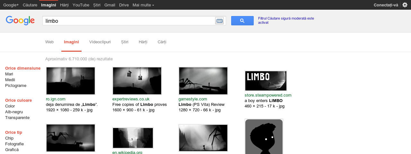
Task: Open the safe search filter notice link
Action: click(x=286, y=21)
